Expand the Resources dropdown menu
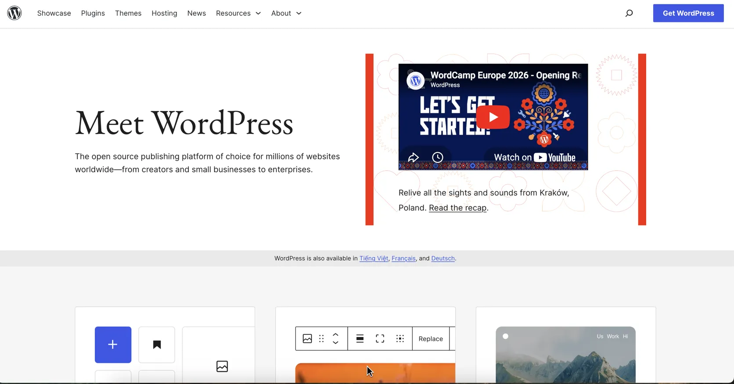Viewport: 734px width, 384px height. 238,13
